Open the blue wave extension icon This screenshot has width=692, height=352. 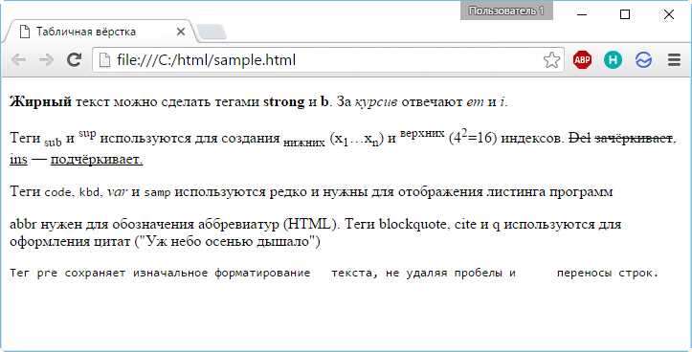[644, 59]
